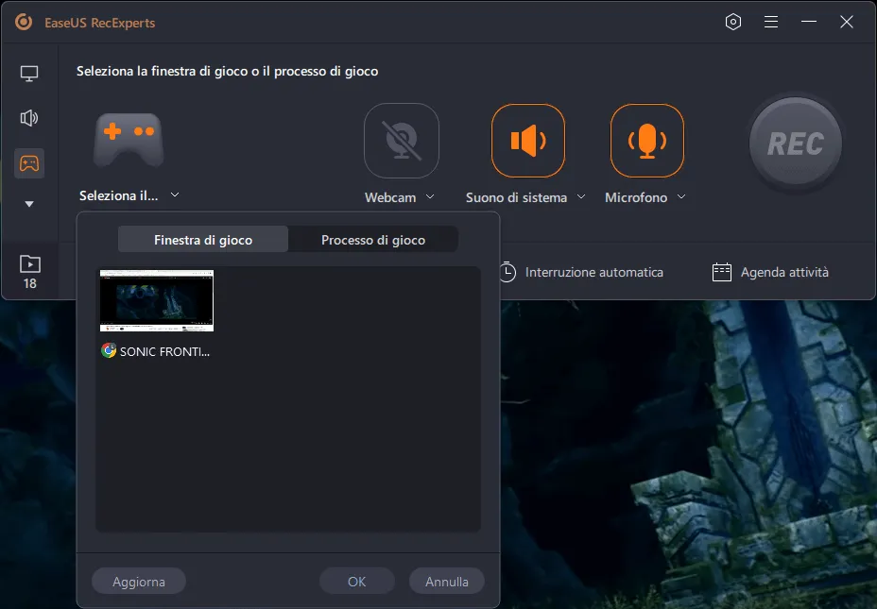877x609 pixels.
Task: Expand more modes arrow in sidebar
Action: [29, 204]
